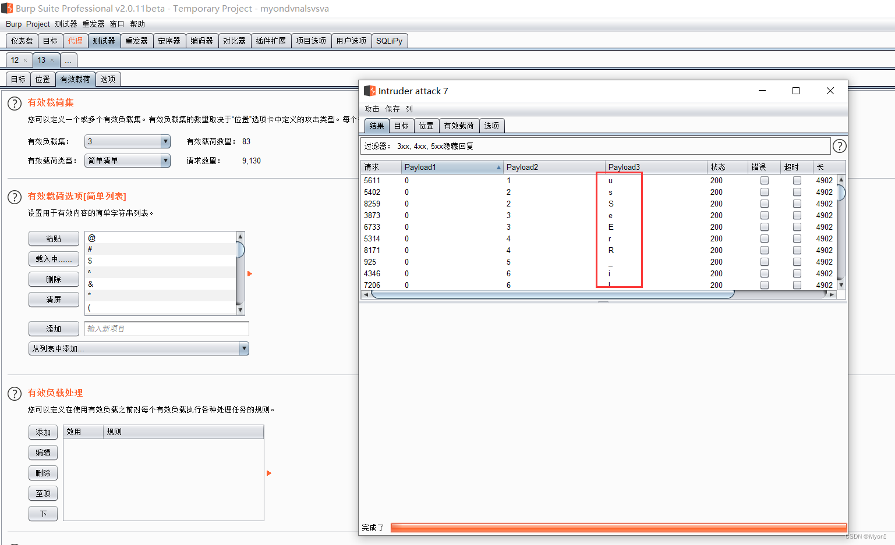Click the payload list scroll-up arrow
This screenshot has height=545, width=895.
click(240, 236)
